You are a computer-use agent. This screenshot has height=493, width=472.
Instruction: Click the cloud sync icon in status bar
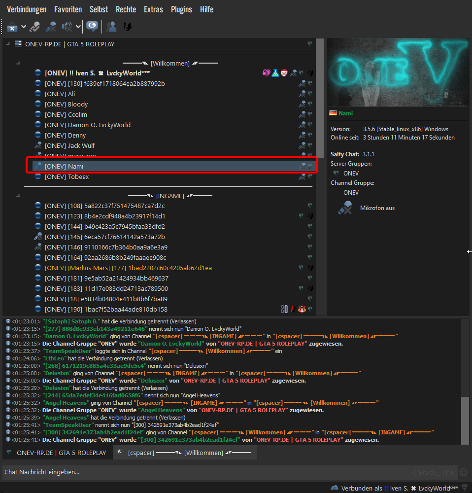pos(335,488)
